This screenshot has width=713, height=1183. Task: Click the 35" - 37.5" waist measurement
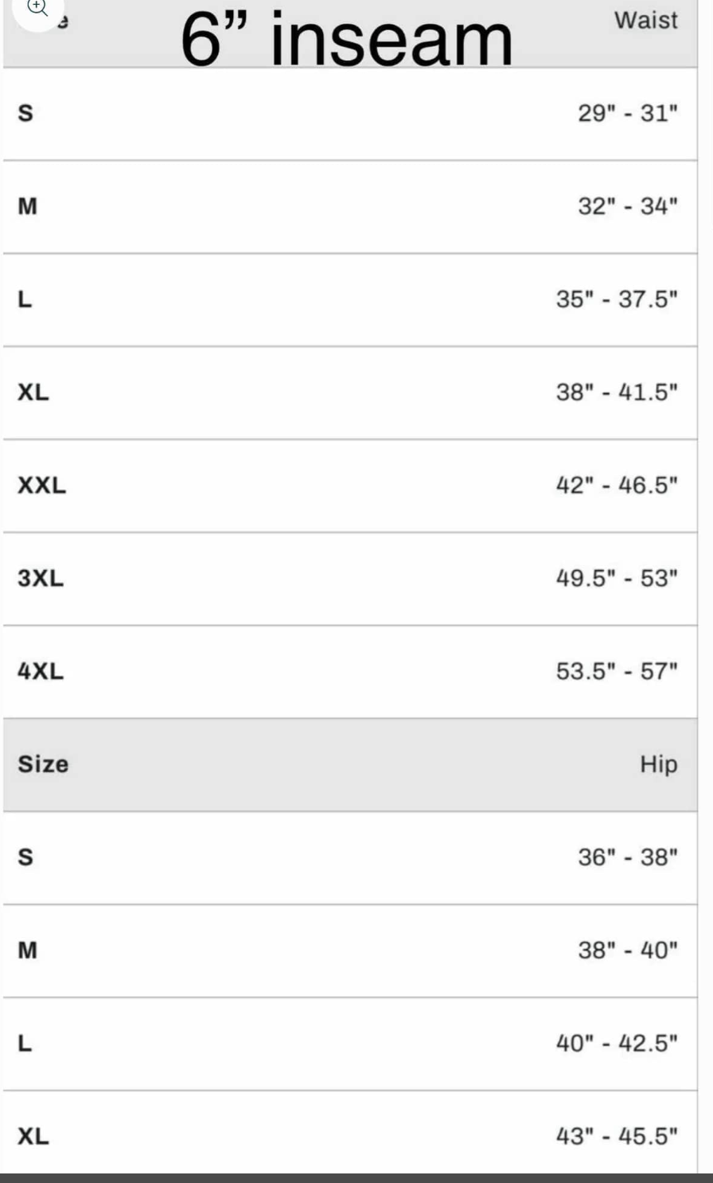click(x=617, y=299)
